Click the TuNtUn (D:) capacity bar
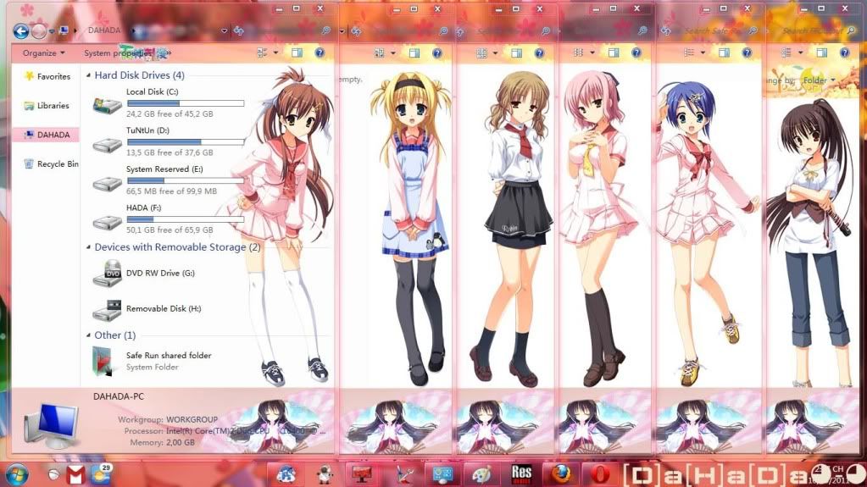Image resolution: width=867 pixels, height=487 pixels. click(x=185, y=142)
